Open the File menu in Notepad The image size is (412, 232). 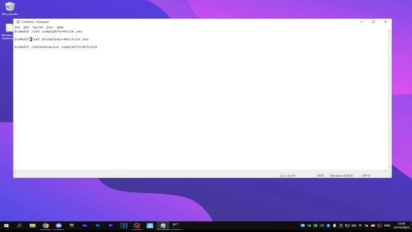(17, 27)
